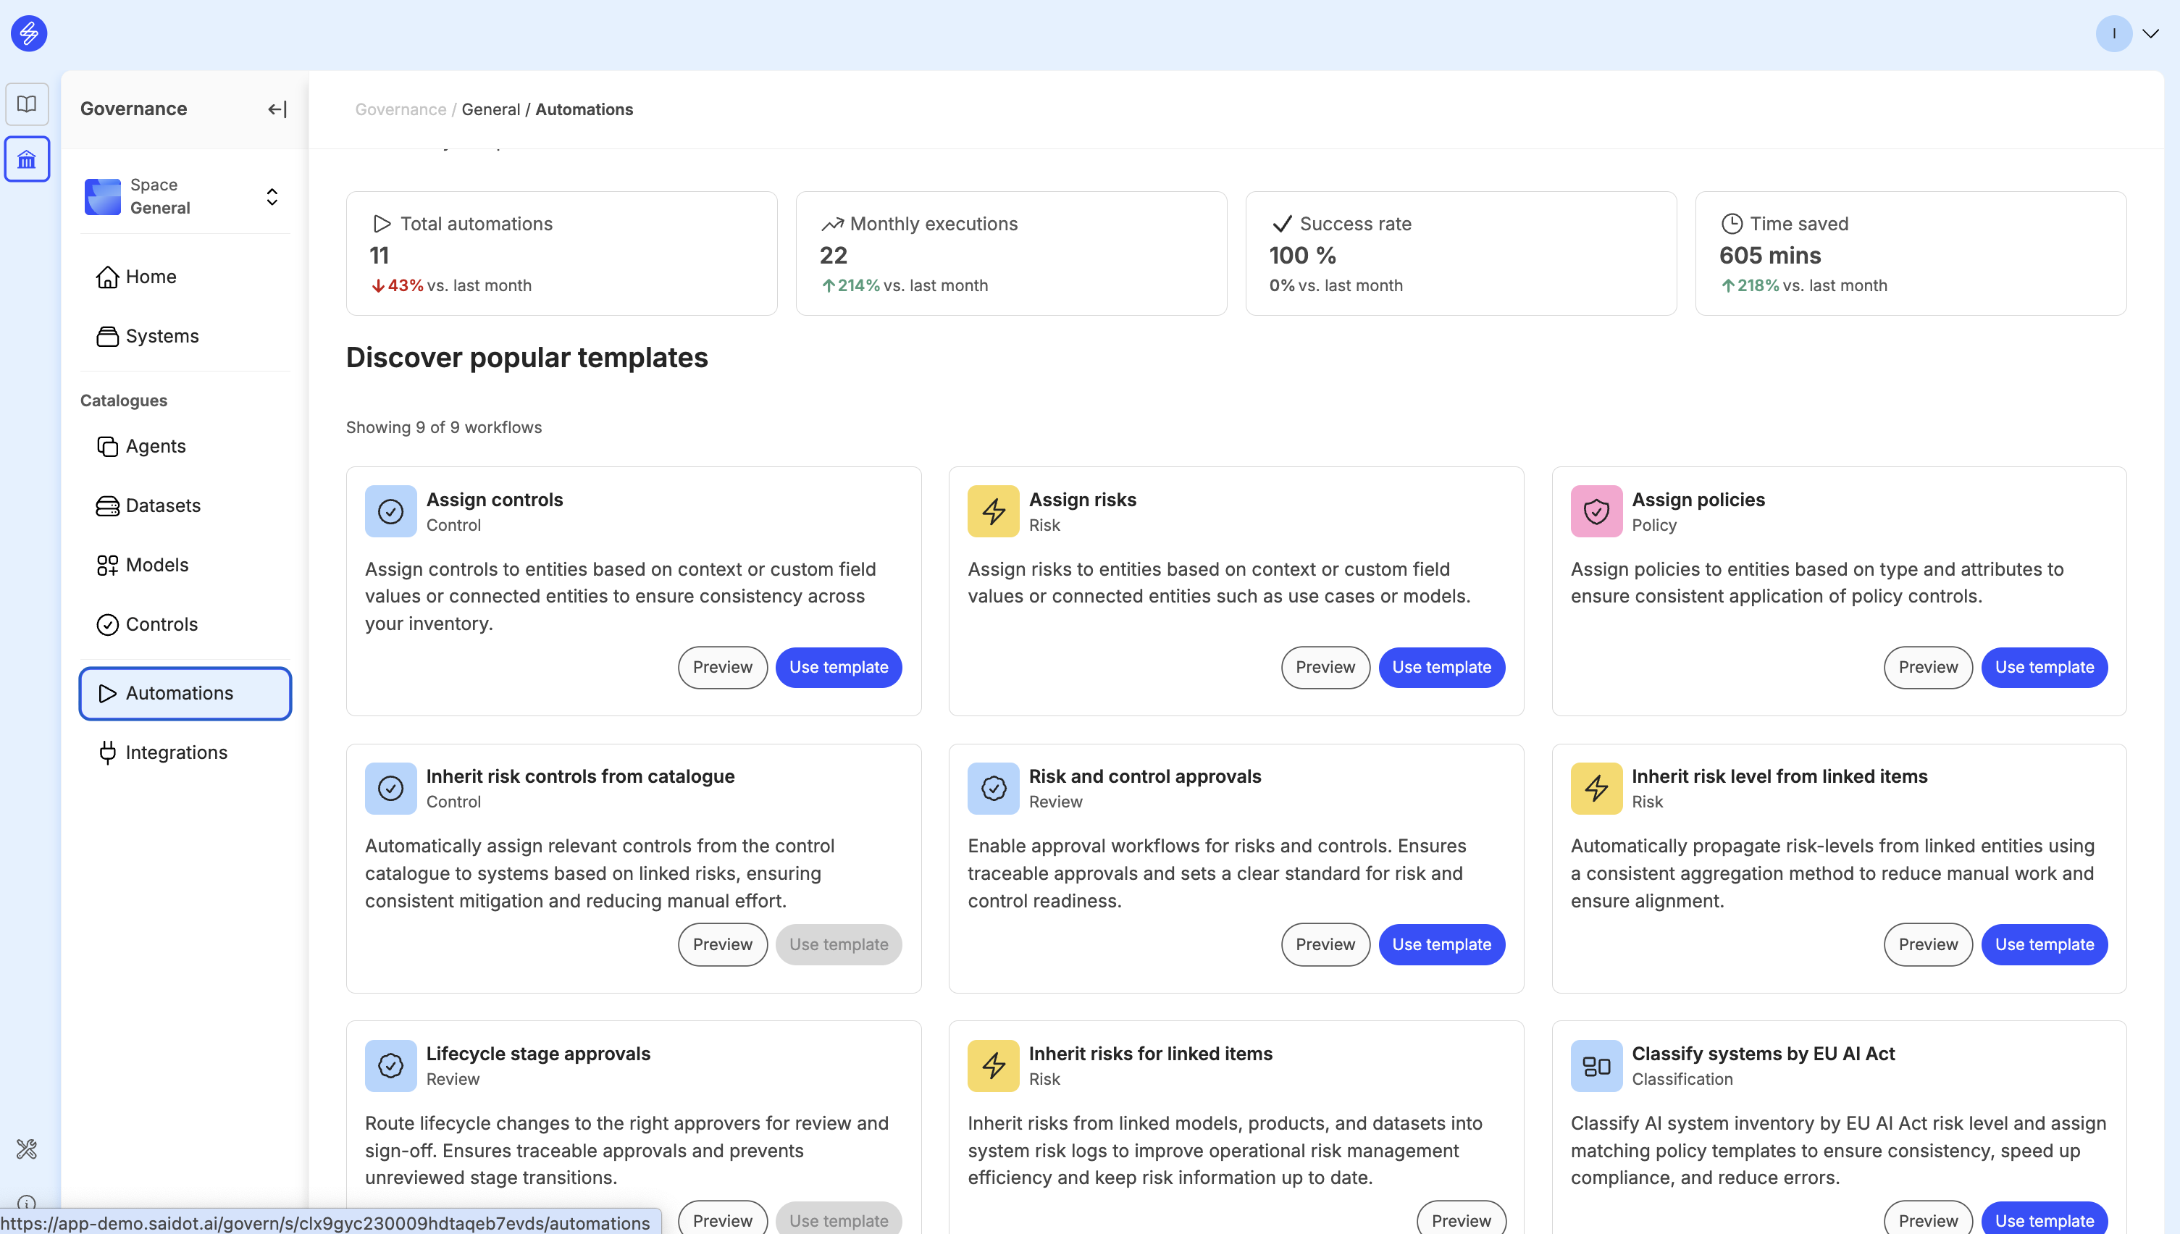
Task: Preview Inherit risk level from linked items
Action: [x=1928, y=944]
